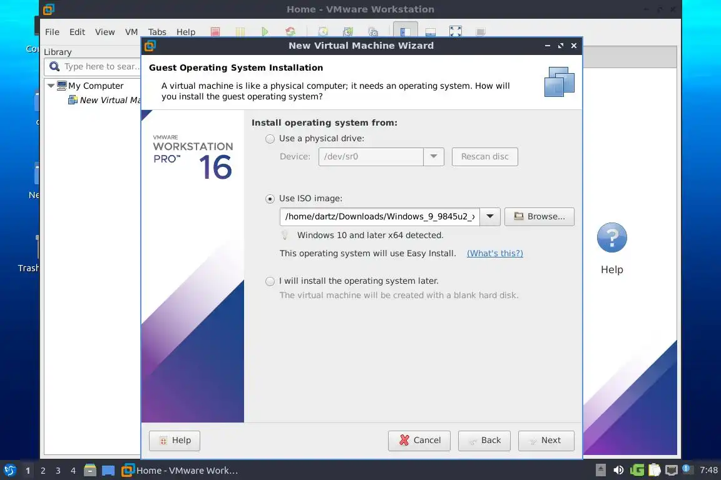The width and height of the screenshot is (721, 480).
Task: Click the red power off toolbar icon
Action: pos(215,32)
